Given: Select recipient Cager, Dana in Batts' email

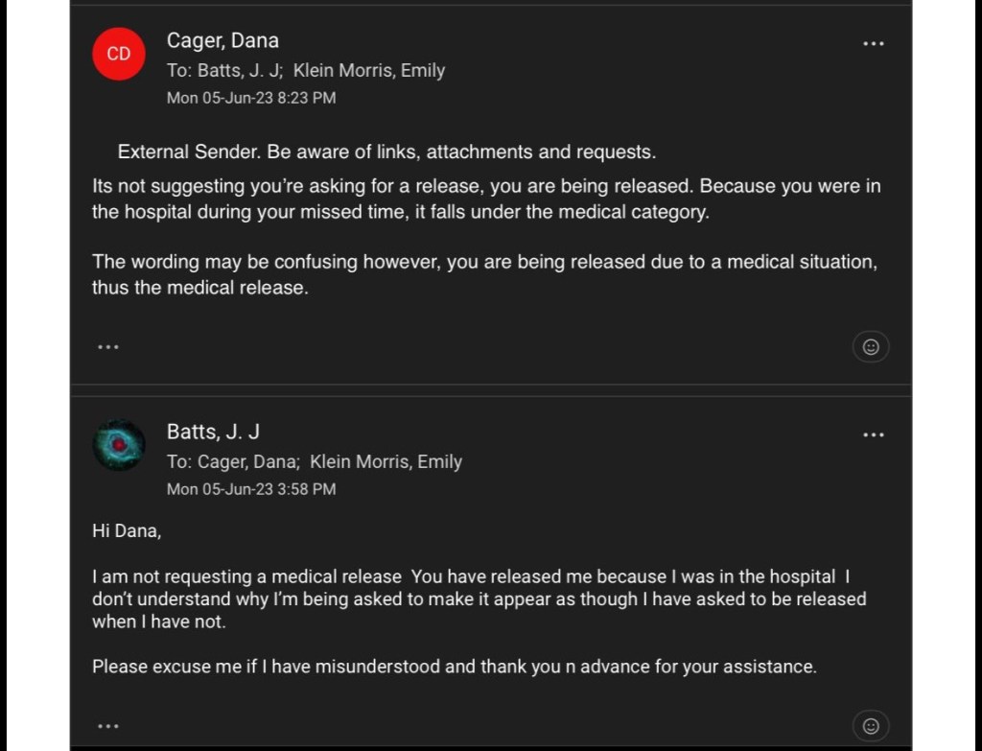Looking at the screenshot, I should pos(248,461).
